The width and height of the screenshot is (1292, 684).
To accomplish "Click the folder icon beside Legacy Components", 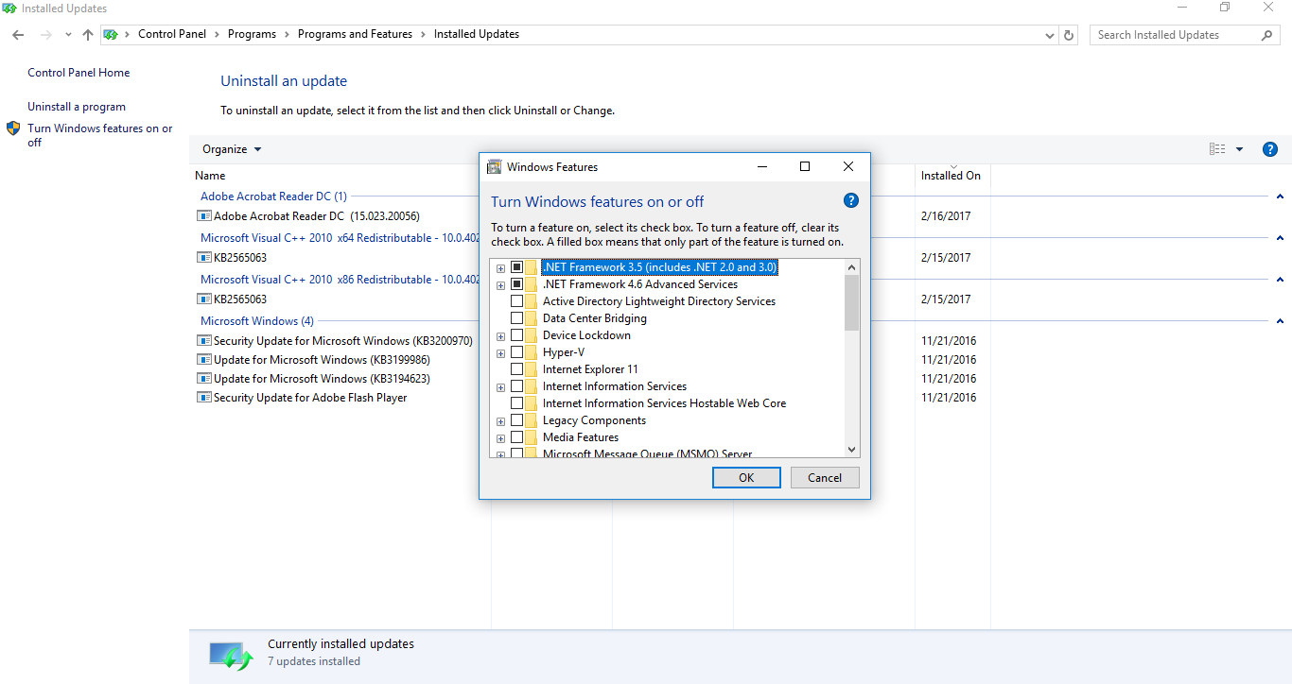I will point(531,420).
